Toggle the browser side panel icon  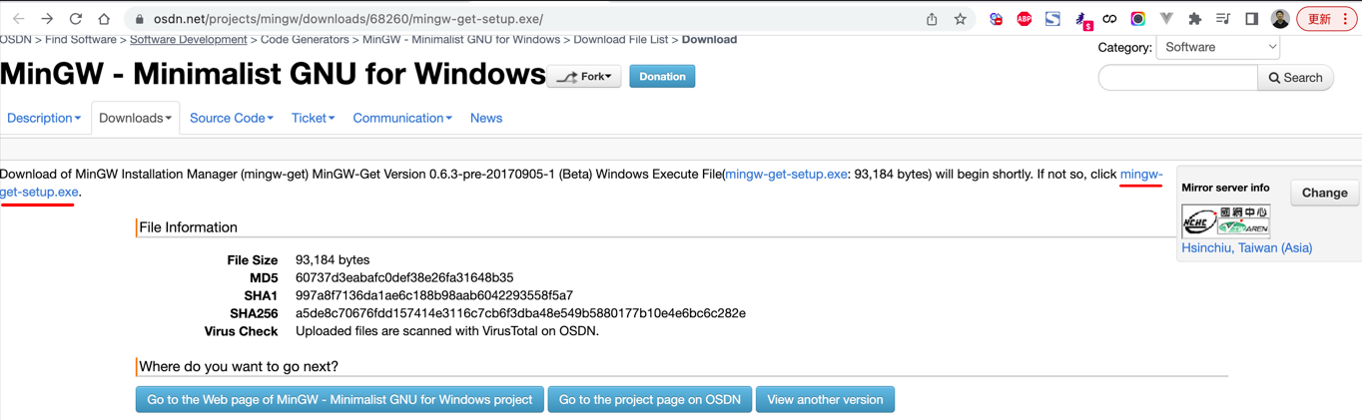click(1251, 19)
